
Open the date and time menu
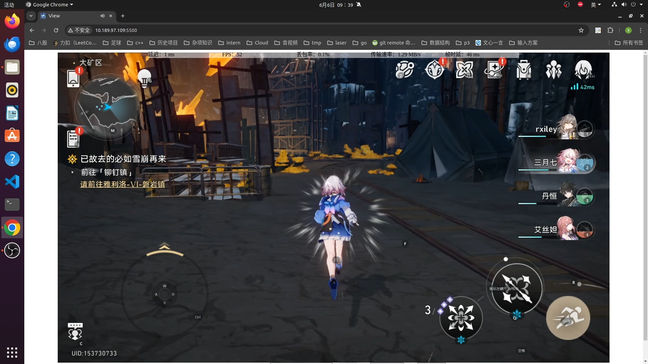[x=336, y=5]
